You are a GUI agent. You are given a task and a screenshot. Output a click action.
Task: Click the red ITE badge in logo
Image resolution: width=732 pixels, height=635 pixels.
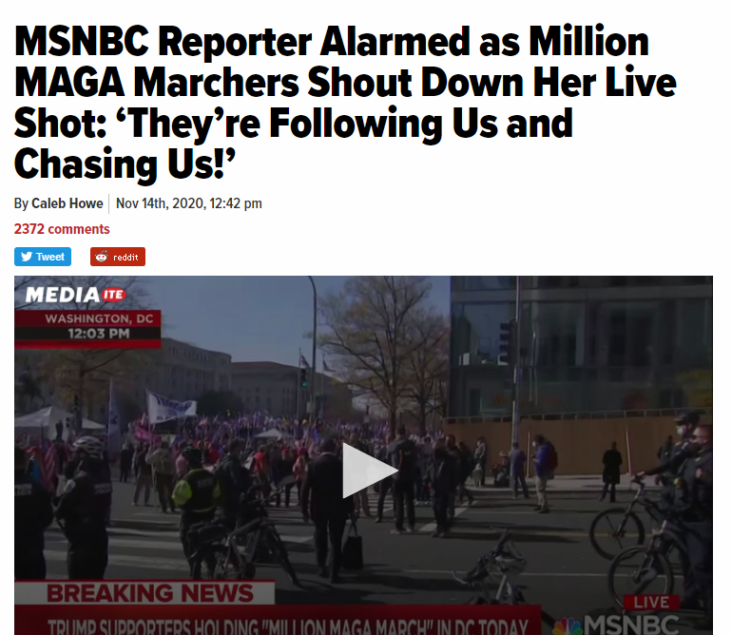113,295
